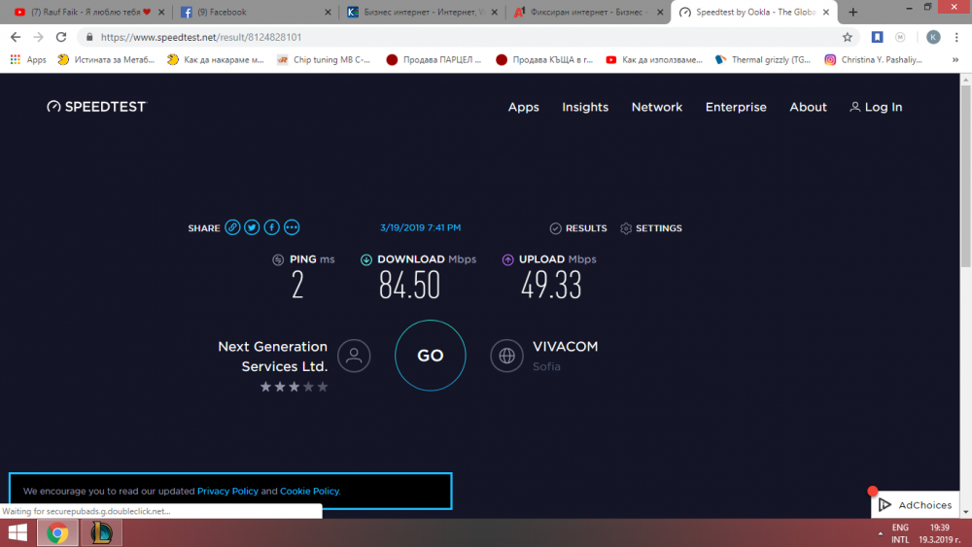Image resolution: width=972 pixels, height=547 pixels.
Task: Open the Enterprise menu item
Action: coord(736,107)
